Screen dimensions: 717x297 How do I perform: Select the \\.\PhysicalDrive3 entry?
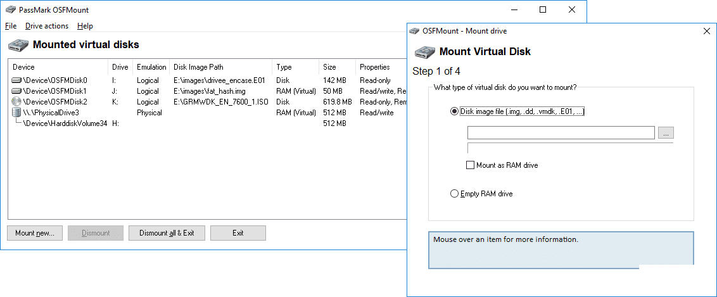pyautogui.click(x=51, y=112)
